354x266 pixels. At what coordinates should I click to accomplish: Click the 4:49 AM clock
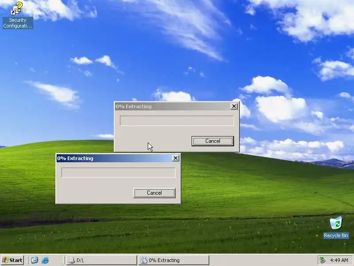(x=339, y=260)
